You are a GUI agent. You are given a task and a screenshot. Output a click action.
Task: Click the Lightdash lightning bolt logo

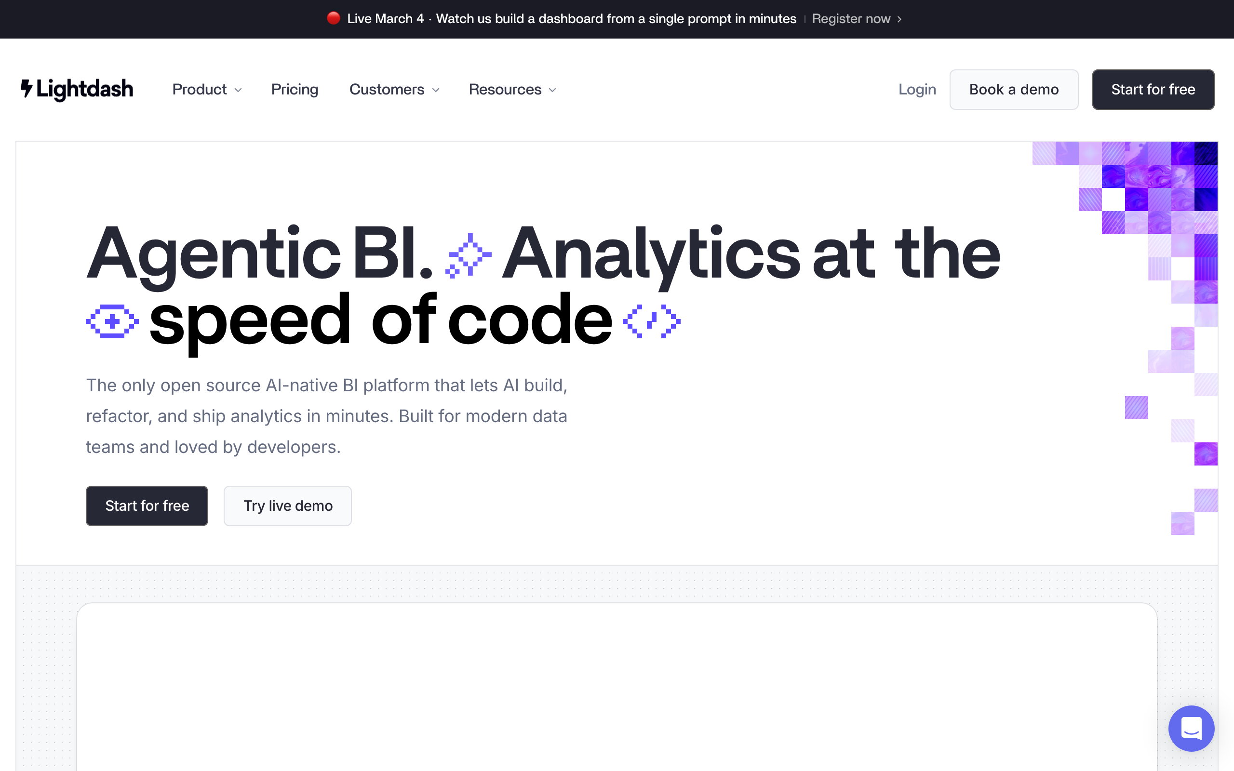point(27,89)
